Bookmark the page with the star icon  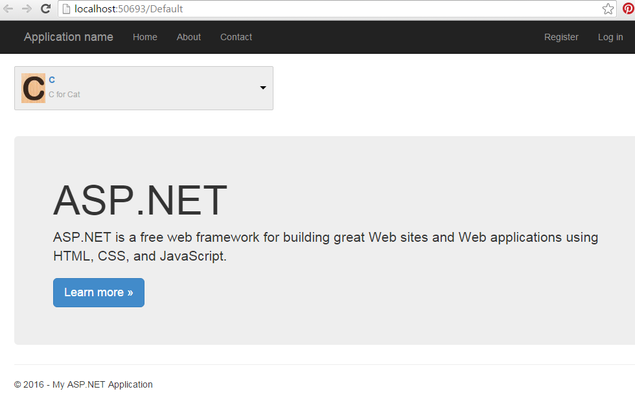tap(608, 9)
